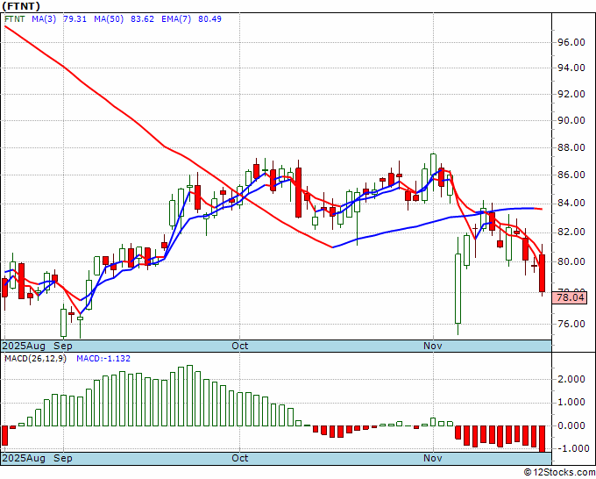This screenshot has height=479, width=596.
Task: Click Nov on price chart date axis
Action: point(433,347)
